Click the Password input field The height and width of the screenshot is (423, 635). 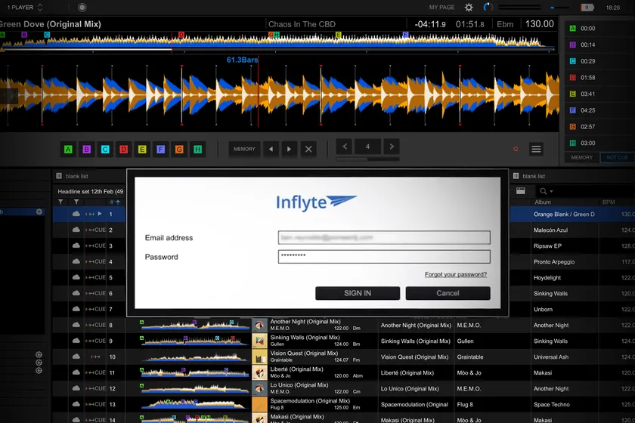tap(384, 257)
